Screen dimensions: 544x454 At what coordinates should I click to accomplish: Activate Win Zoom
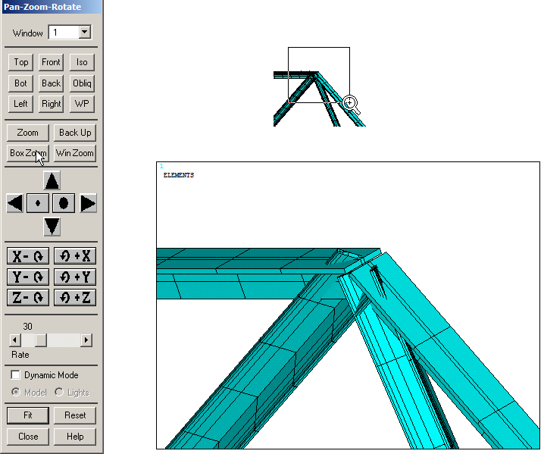pos(75,153)
